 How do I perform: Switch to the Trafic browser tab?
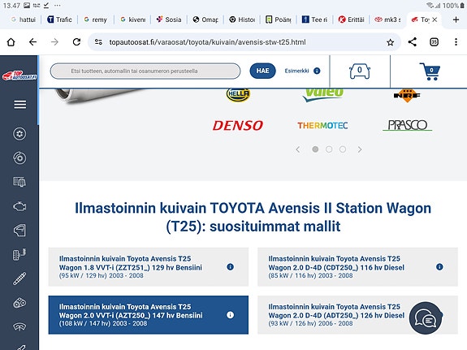(60, 19)
